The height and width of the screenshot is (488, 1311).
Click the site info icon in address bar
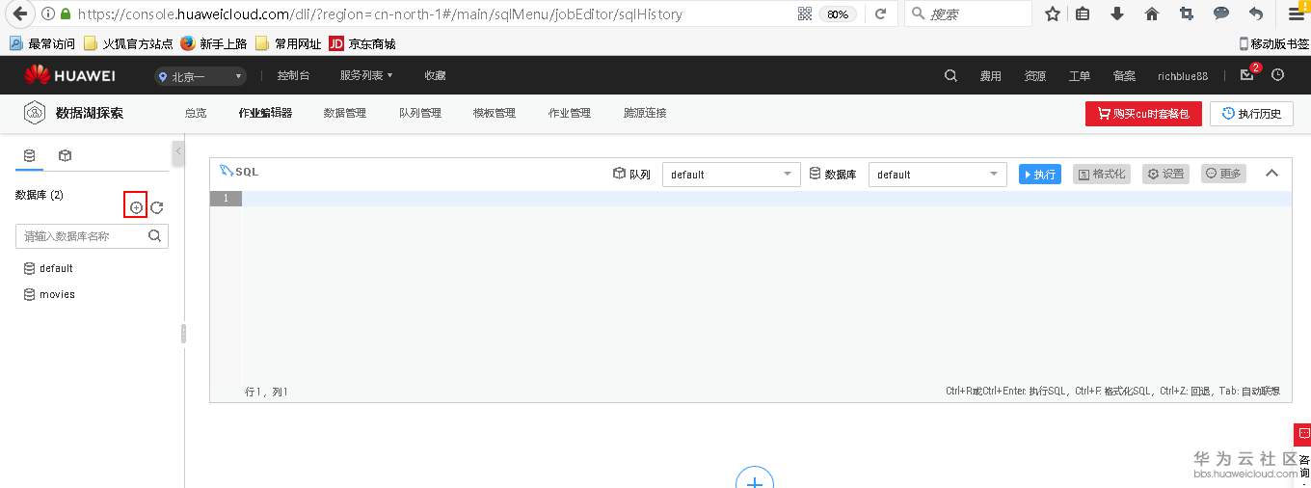click(48, 14)
